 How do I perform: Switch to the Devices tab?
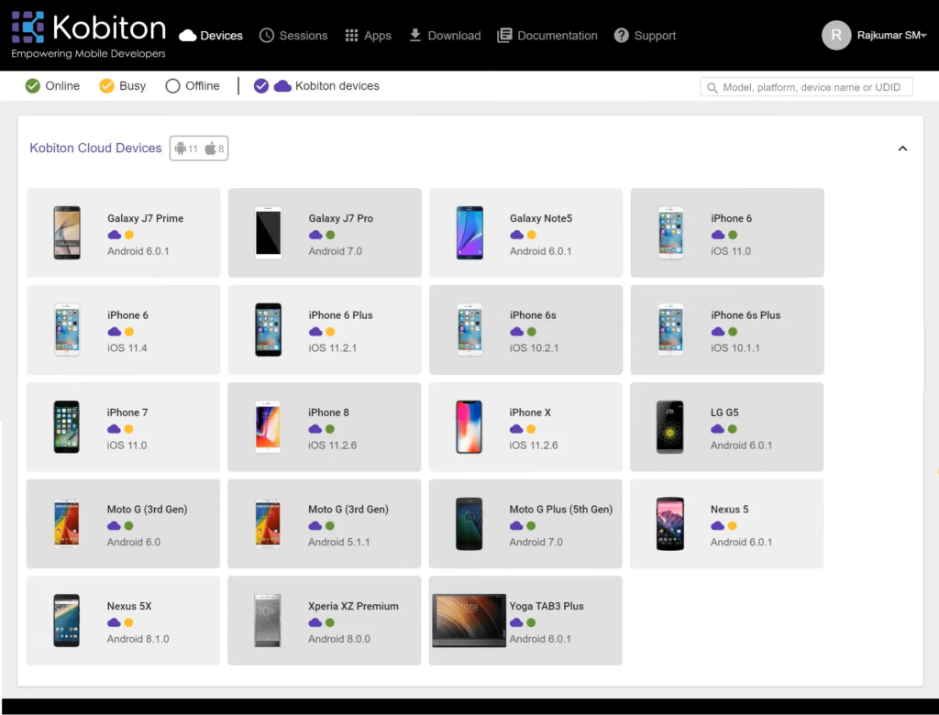(x=210, y=35)
